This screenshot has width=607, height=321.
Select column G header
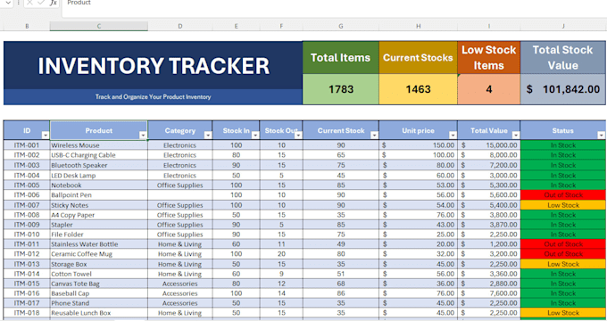[x=341, y=26]
